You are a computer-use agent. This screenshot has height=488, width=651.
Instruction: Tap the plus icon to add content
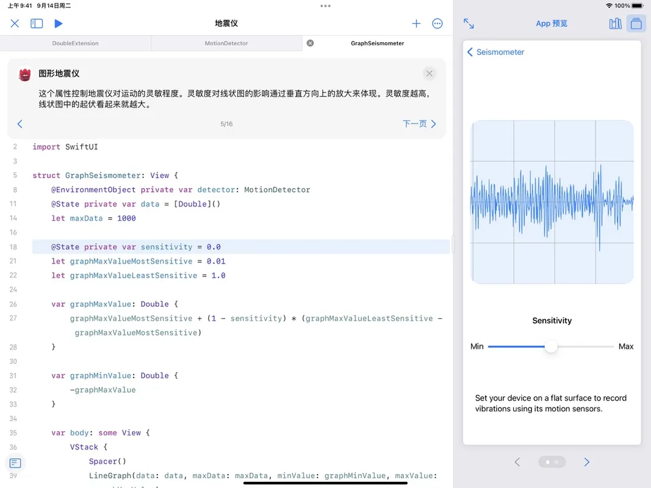[416, 24]
